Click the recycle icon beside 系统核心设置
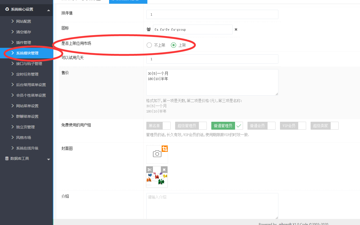360x225 pixels. [7, 9]
